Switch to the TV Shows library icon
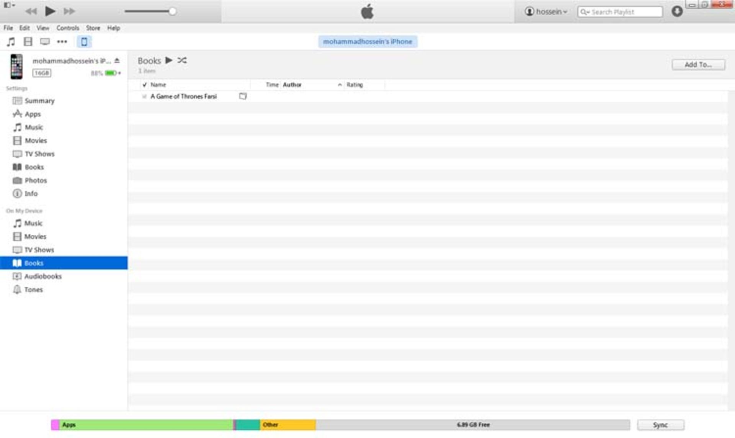Viewport: 735px width, 438px height. coord(45,42)
